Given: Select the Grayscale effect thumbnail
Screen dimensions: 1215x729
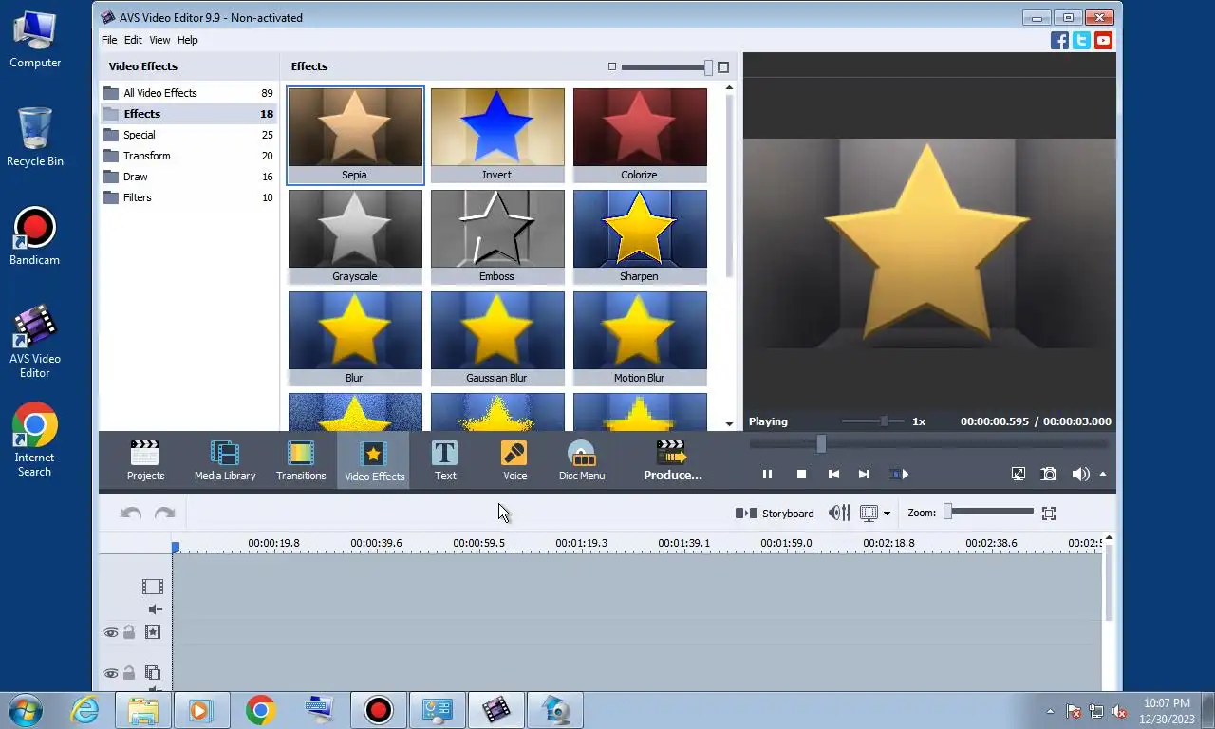Looking at the screenshot, I should [355, 236].
